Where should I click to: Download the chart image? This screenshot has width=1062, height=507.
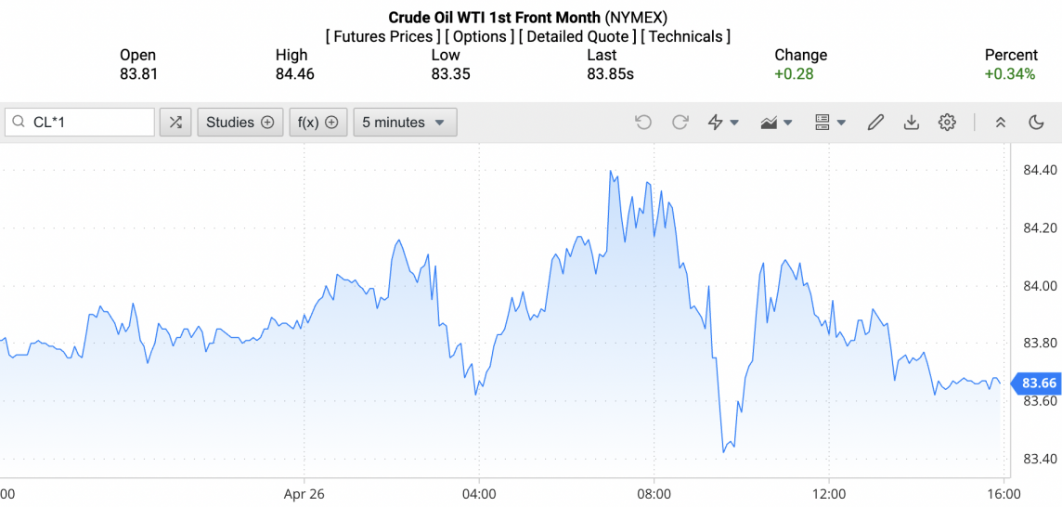pos(912,123)
